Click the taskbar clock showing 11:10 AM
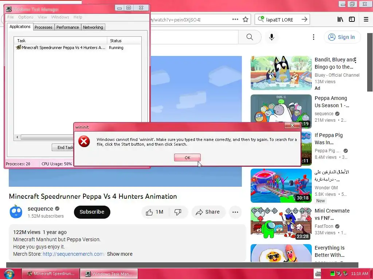 360,274
